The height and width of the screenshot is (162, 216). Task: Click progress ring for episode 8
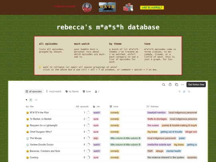click(88, 158)
